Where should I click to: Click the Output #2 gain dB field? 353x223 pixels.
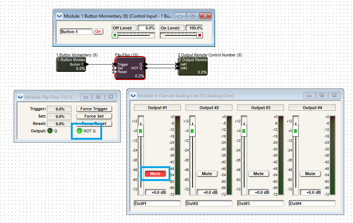207,192
